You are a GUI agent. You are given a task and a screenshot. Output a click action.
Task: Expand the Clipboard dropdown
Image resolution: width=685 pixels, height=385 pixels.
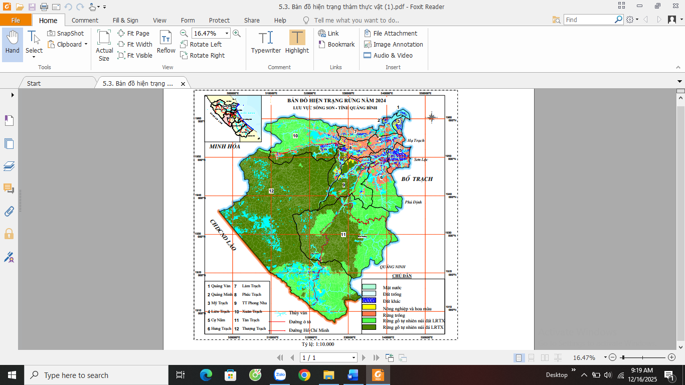tap(86, 44)
